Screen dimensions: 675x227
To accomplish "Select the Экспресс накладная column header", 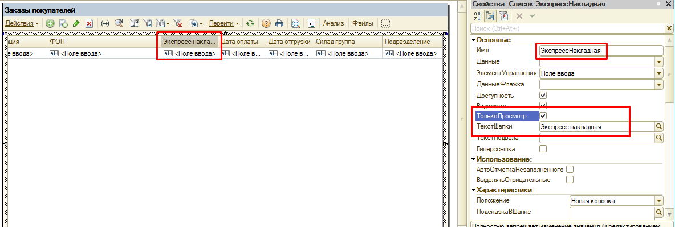I will tap(189, 42).
